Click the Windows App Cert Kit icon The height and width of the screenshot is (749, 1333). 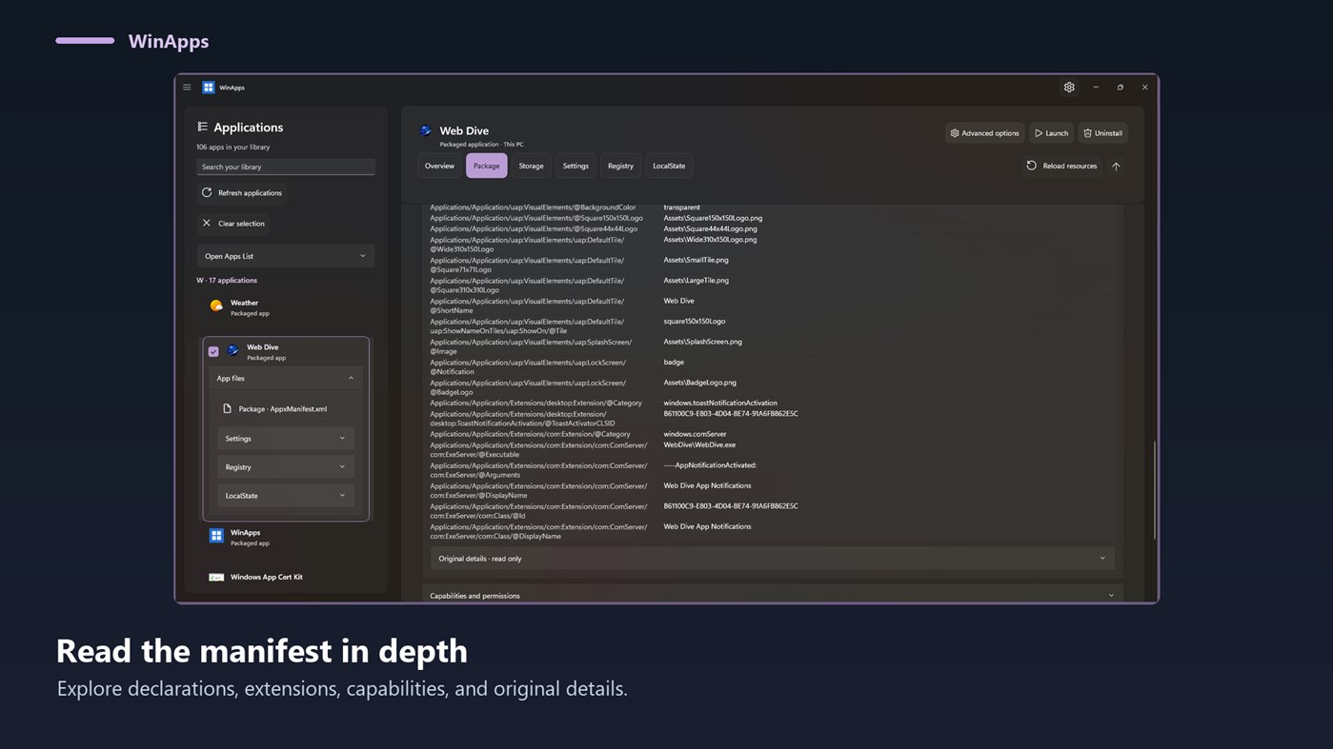[216, 577]
